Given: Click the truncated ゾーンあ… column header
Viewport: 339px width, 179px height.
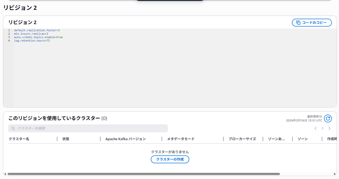Looking at the screenshot, I should point(276,139).
